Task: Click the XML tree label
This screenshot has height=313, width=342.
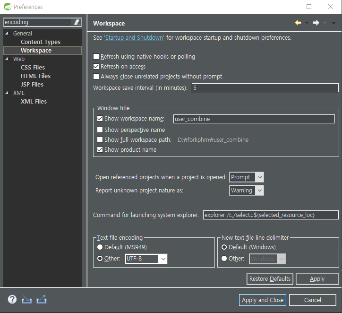Action: [x=19, y=93]
